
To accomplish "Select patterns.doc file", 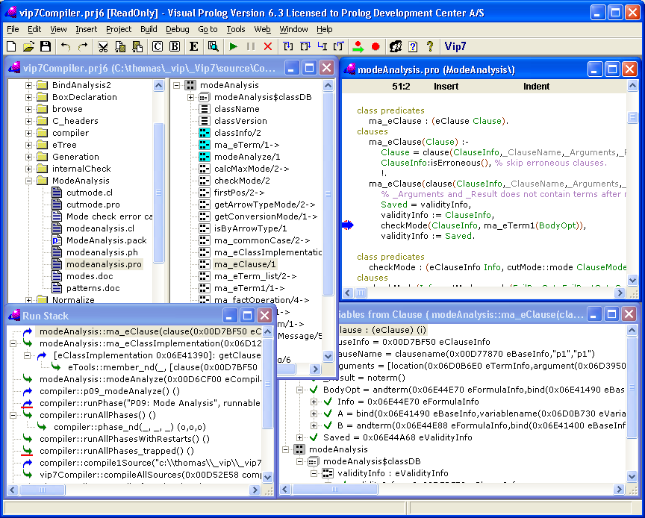I will [x=93, y=288].
